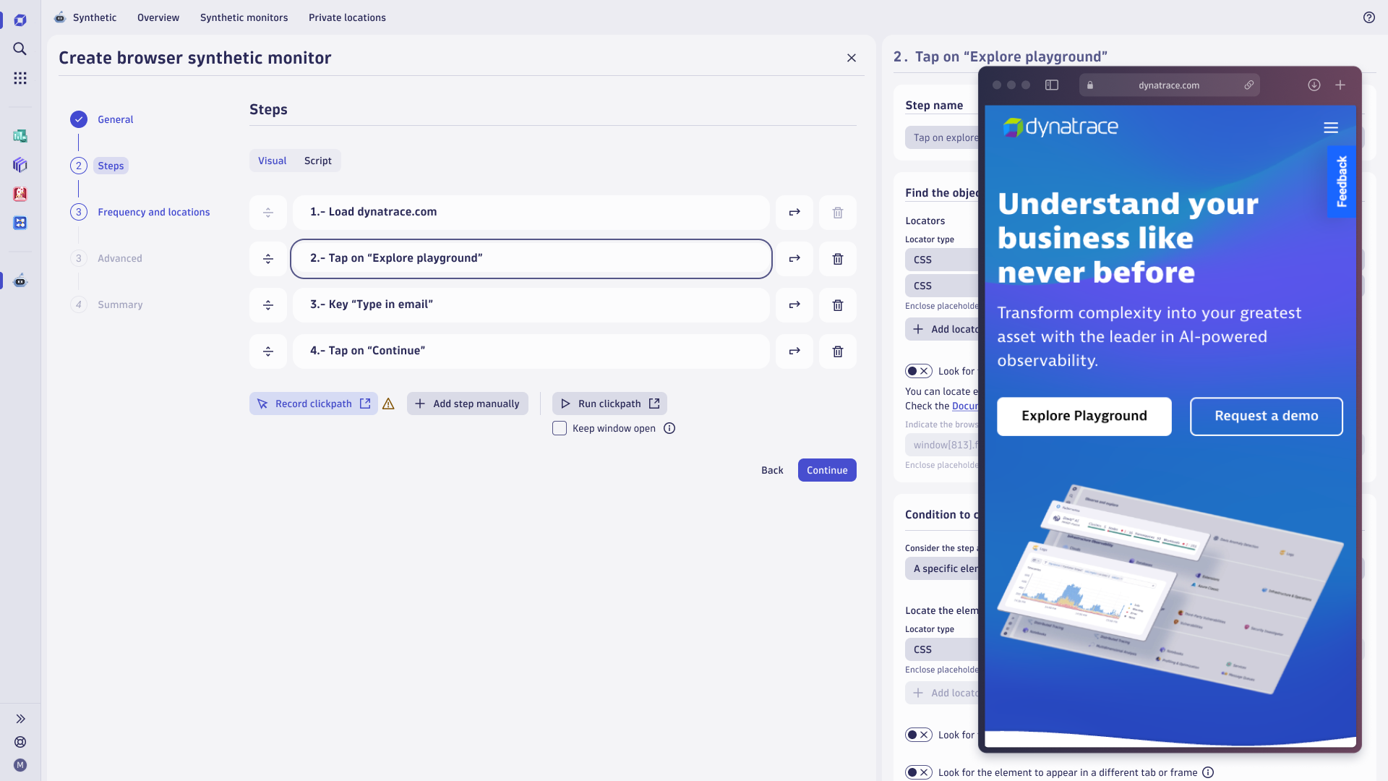Open the CSS dropdown under Locate the element
The height and width of the screenshot is (781, 1388).
(942, 649)
